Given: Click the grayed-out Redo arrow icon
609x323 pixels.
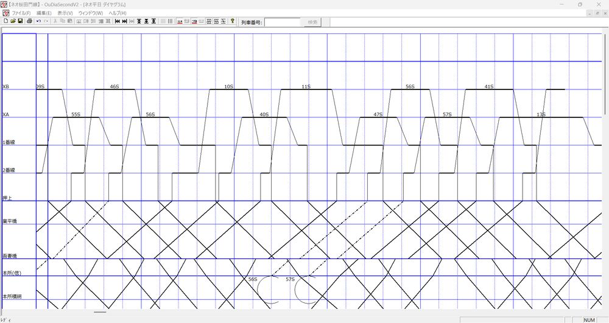Looking at the screenshot, I should 46,21.
